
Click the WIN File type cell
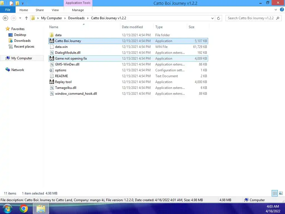click(x=161, y=47)
